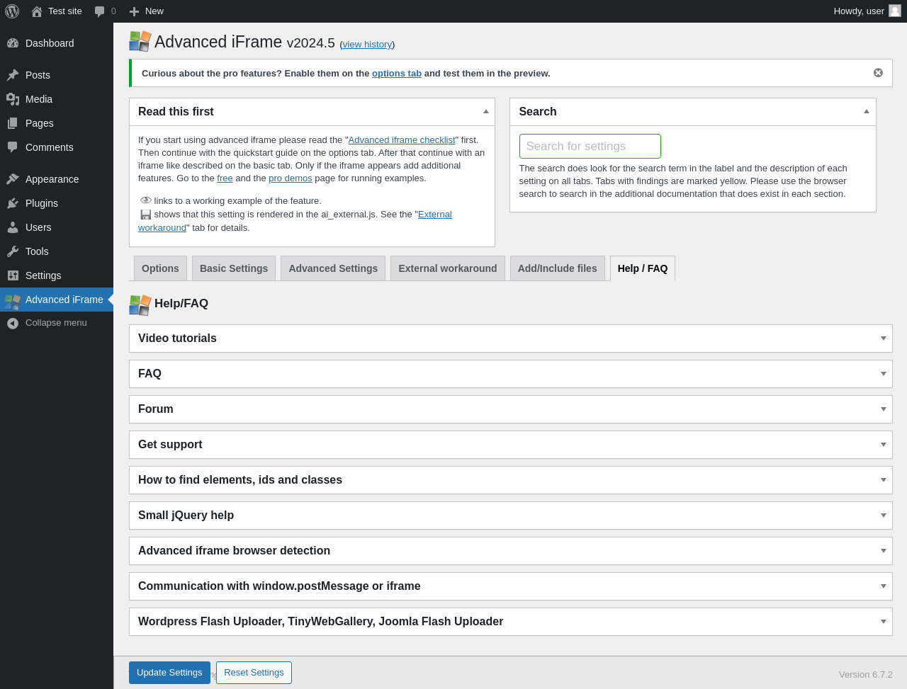Switch to the Basic Settings tab
Screen dimensions: 907x689
point(234,268)
